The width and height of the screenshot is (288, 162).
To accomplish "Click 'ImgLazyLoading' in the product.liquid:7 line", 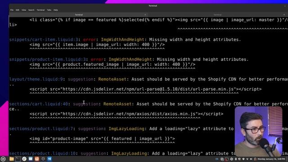I will click(x=126, y=129).
